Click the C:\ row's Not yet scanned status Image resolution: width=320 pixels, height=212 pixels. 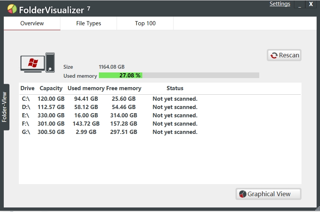[x=175, y=99]
